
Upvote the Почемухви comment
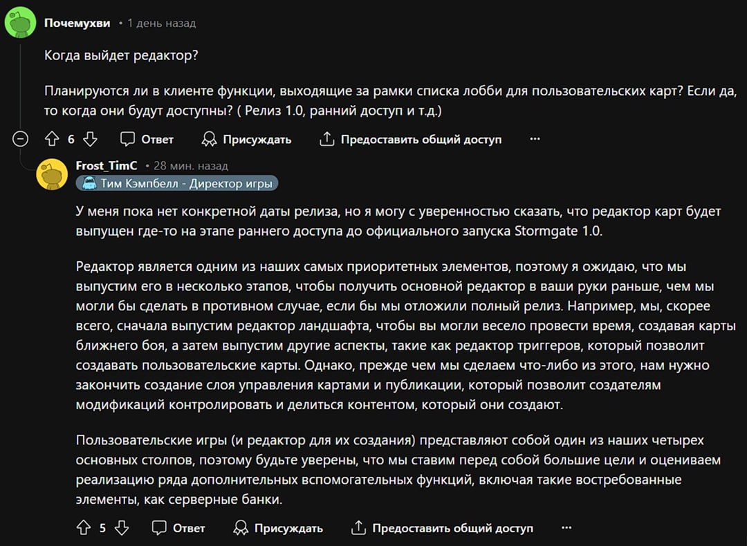point(51,139)
